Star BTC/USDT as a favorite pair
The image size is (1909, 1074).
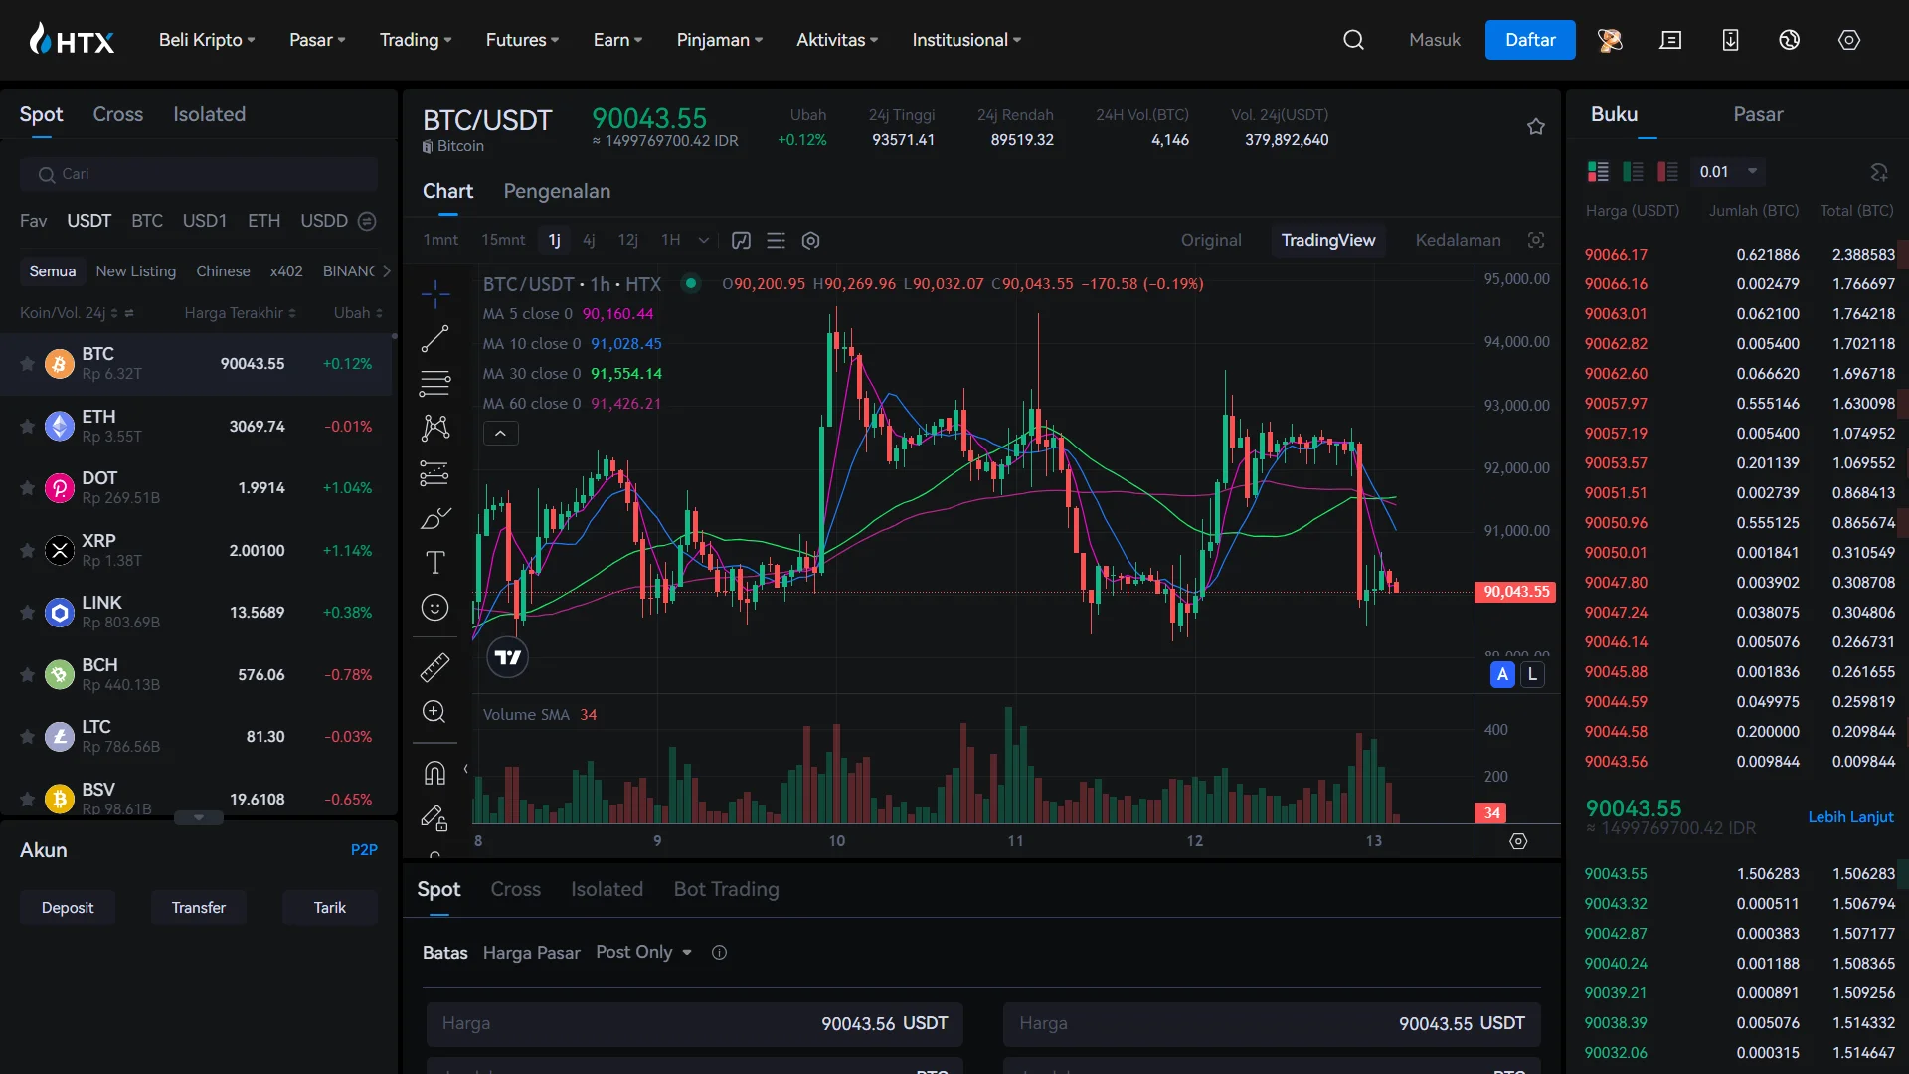click(1536, 127)
